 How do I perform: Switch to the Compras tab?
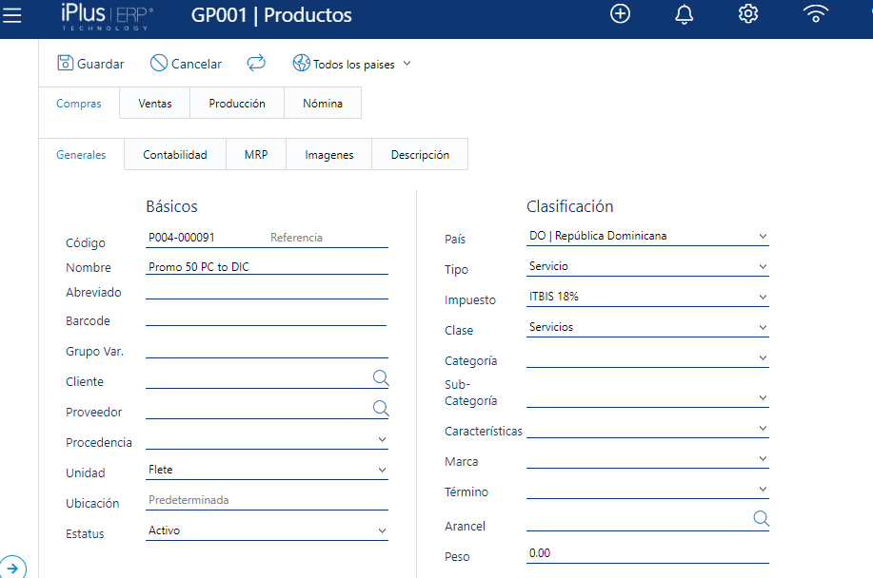pyautogui.click(x=79, y=104)
